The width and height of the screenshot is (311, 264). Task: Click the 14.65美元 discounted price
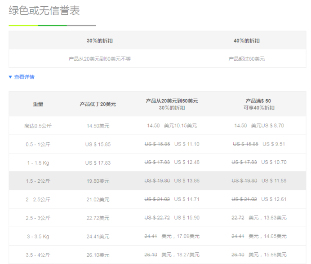point(275,236)
